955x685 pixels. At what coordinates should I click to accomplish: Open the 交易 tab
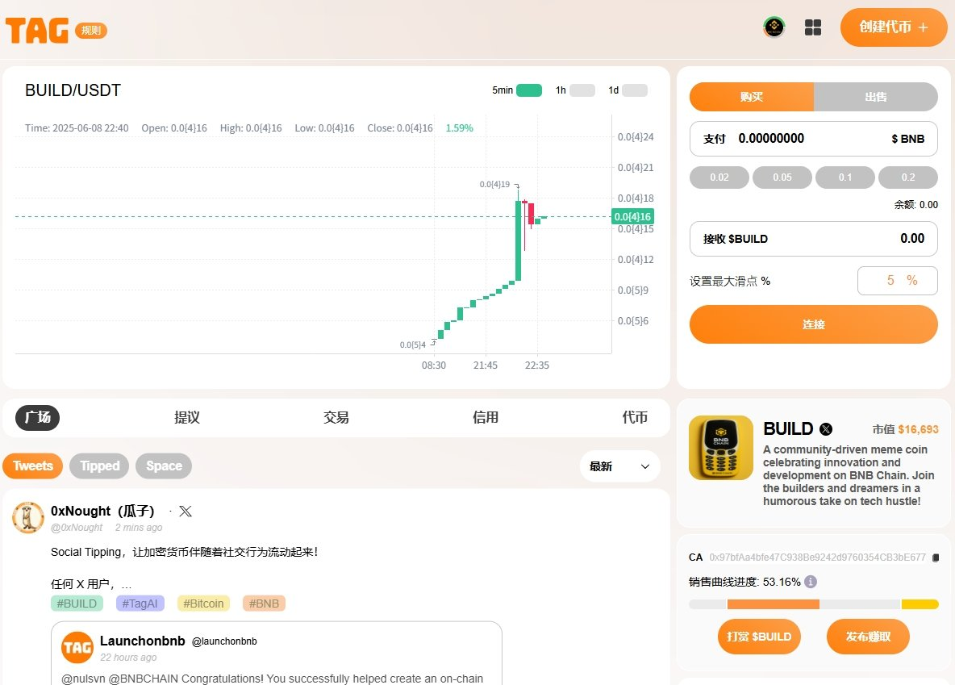coord(336,417)
